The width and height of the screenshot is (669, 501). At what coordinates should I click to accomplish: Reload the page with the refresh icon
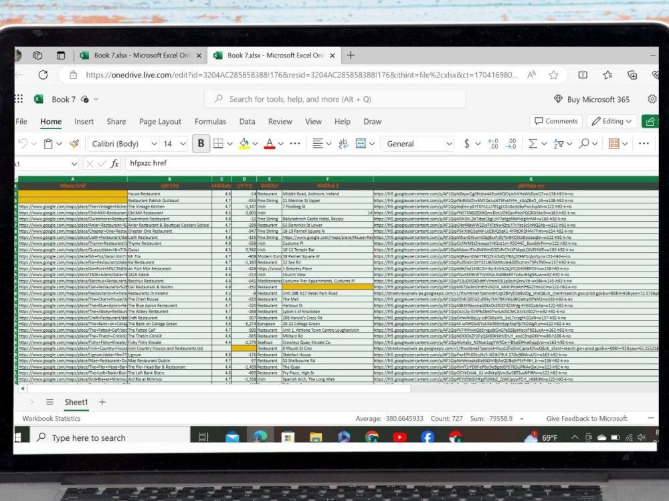(43, 75)
